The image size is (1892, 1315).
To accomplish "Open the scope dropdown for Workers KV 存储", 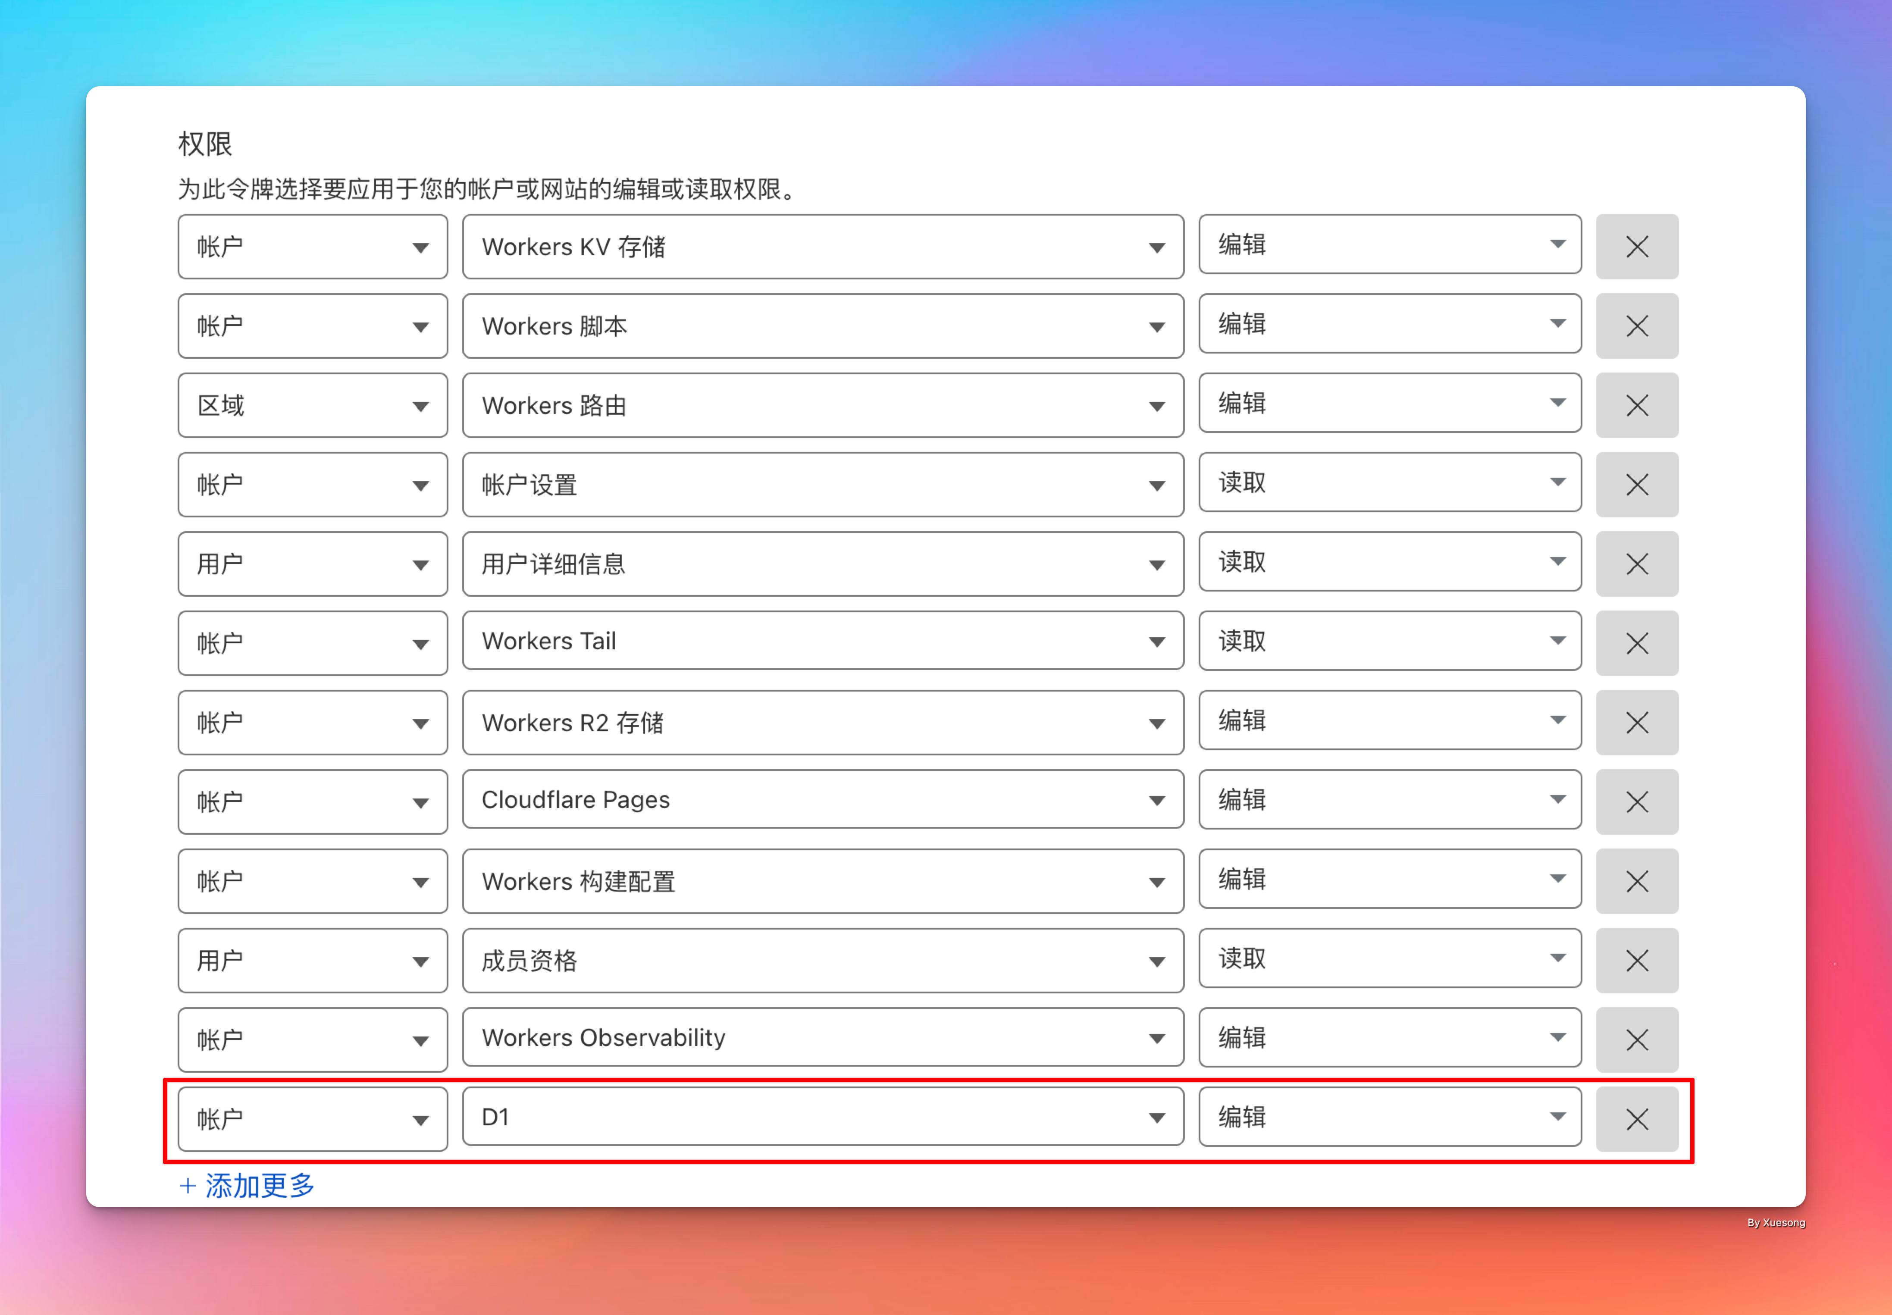I will 313,246.
